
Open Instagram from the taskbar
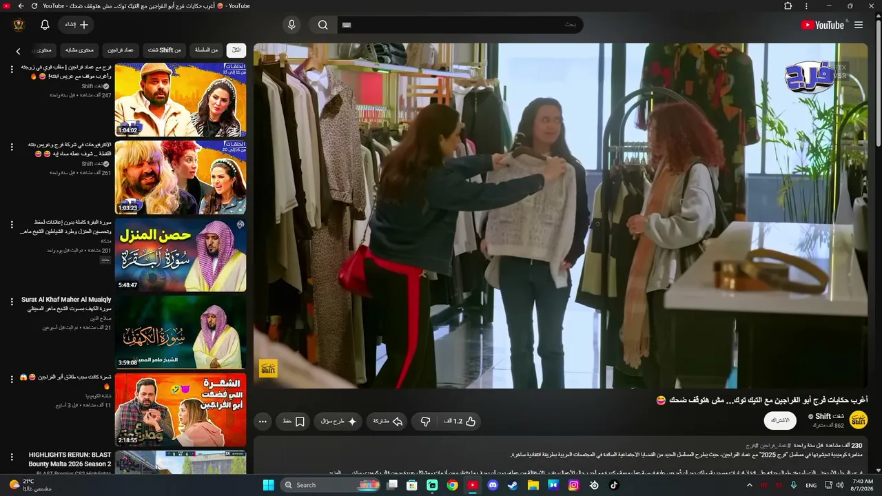tap(573, 485)
